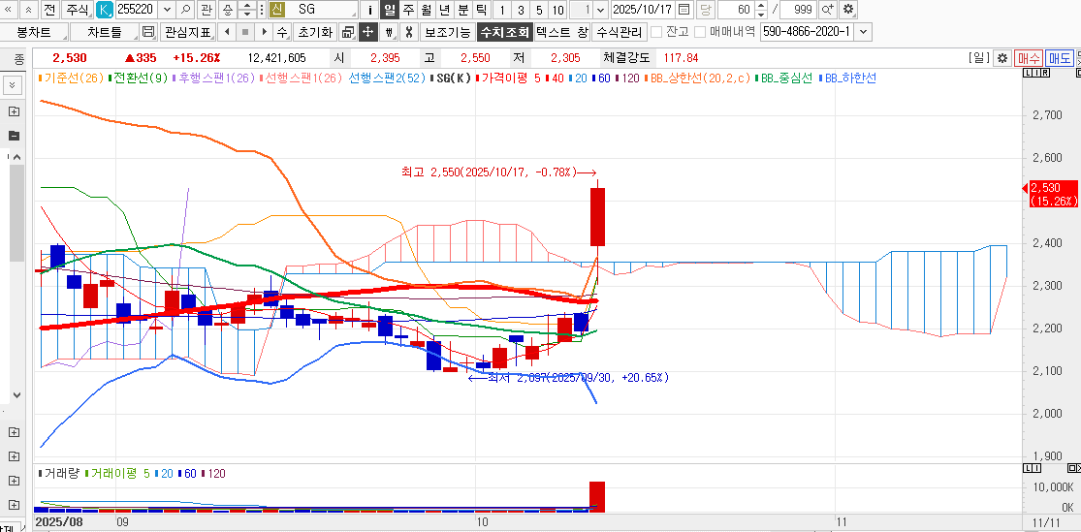Click the candle count field showing 60
Viewport: 1081px width, 532px height.
pos(741,10)
